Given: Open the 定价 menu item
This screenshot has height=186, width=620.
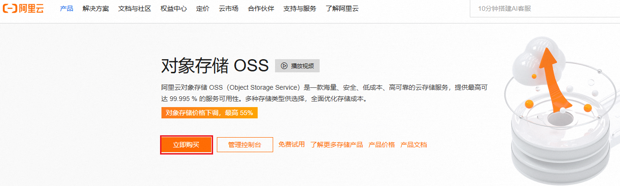Looking at the screenshot, I should (203, 8).
